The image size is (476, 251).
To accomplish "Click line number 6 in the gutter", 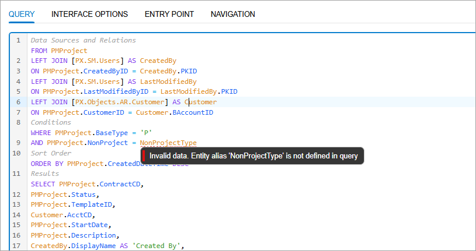I will point(18,102).
